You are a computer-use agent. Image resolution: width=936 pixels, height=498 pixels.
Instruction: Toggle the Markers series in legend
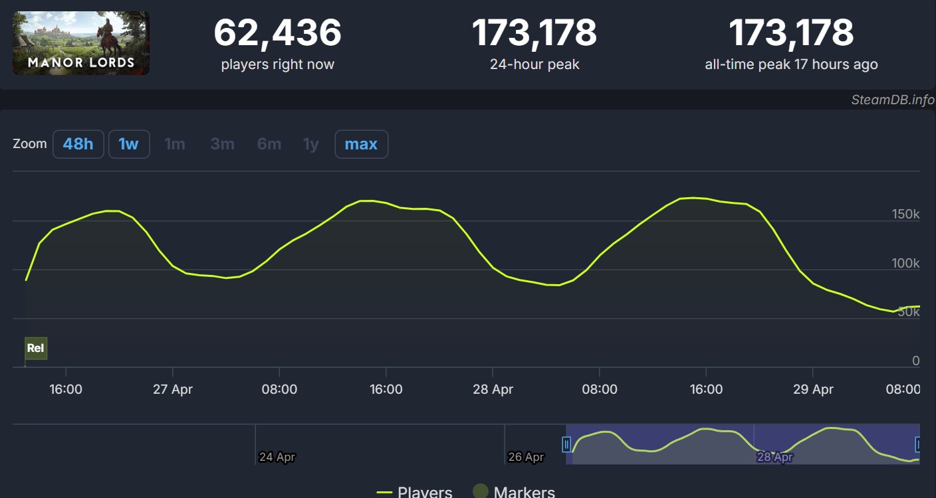coord(514,492)
